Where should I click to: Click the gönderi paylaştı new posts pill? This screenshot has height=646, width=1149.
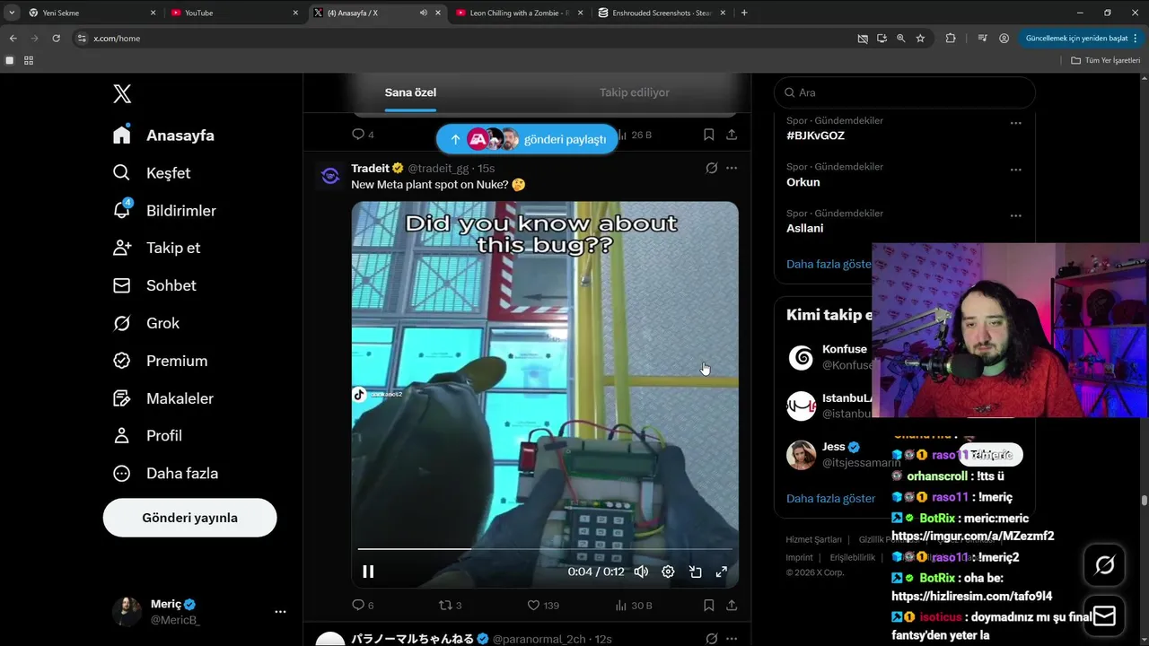click(527, 139)
